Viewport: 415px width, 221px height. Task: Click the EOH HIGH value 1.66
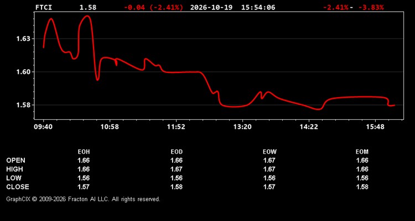point(84,169)
